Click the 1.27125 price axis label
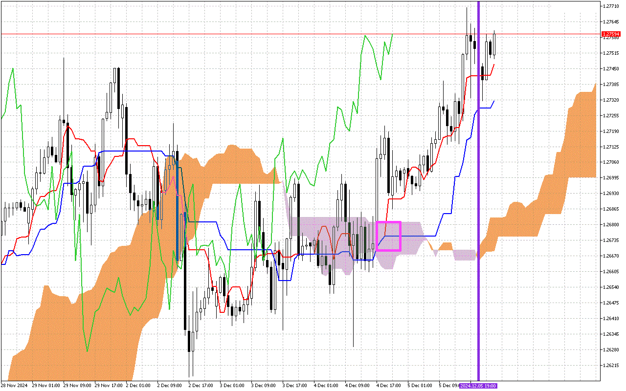626x391 pixels. tap(611, 147)
